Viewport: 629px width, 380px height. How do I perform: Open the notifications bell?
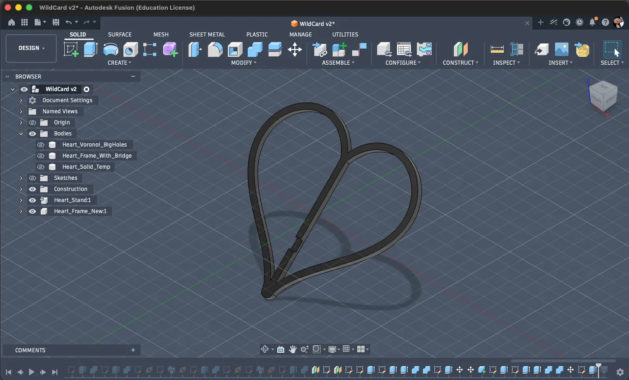[x=592, y=22]
